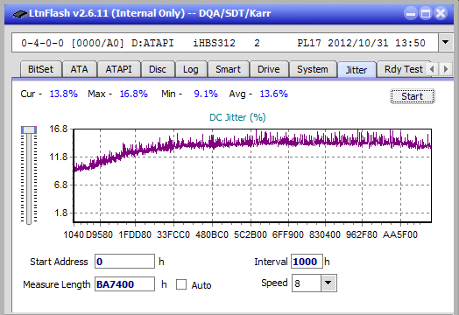The height and width of the screenshot is (315, 459).
Task: Click the 6.8 y-axis label
Action: click(61, 185)
